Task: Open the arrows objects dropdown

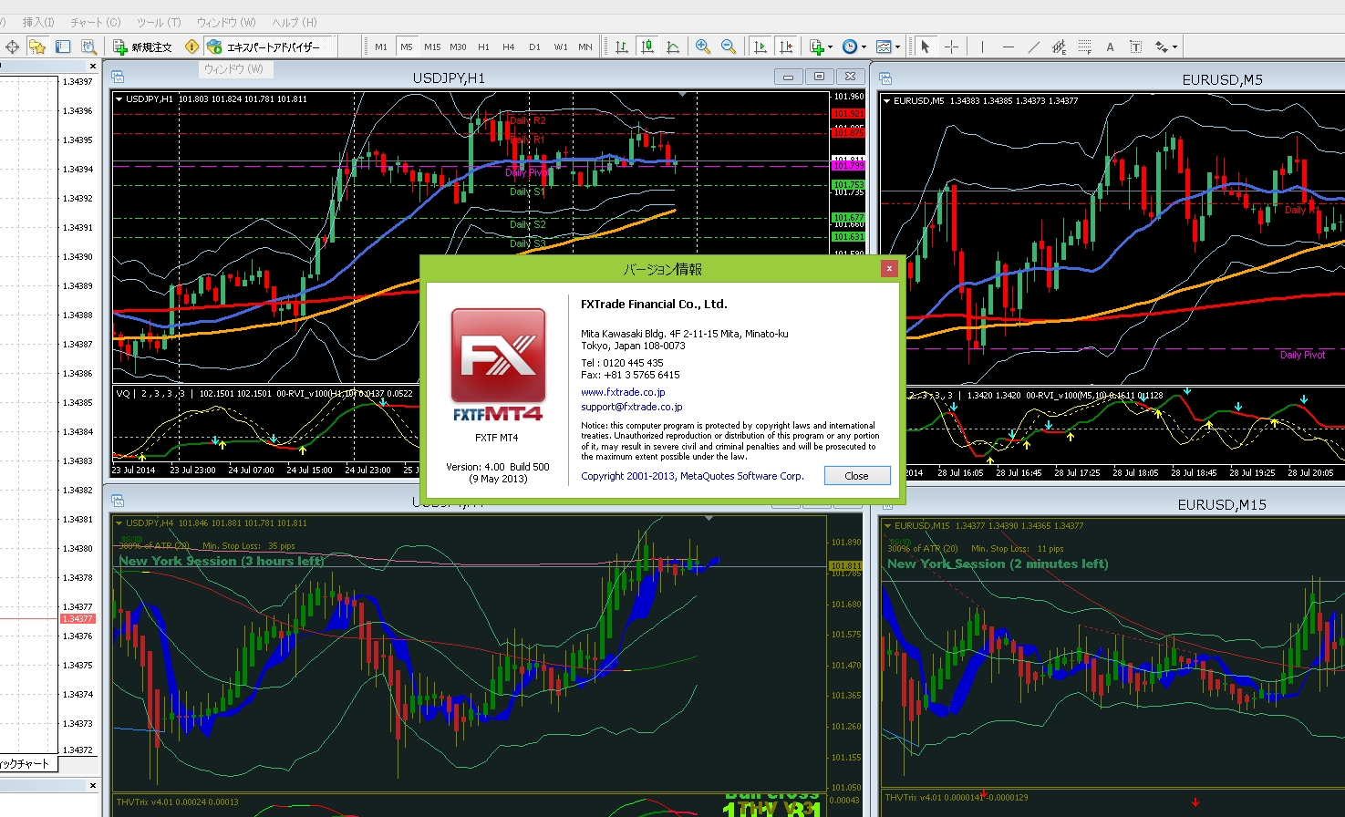Action: [x=1166, y=47]
